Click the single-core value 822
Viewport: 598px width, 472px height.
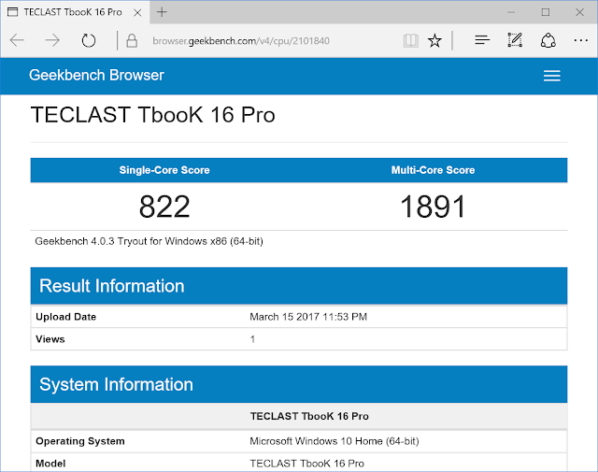pyautogui.click(x=164, y=207)
